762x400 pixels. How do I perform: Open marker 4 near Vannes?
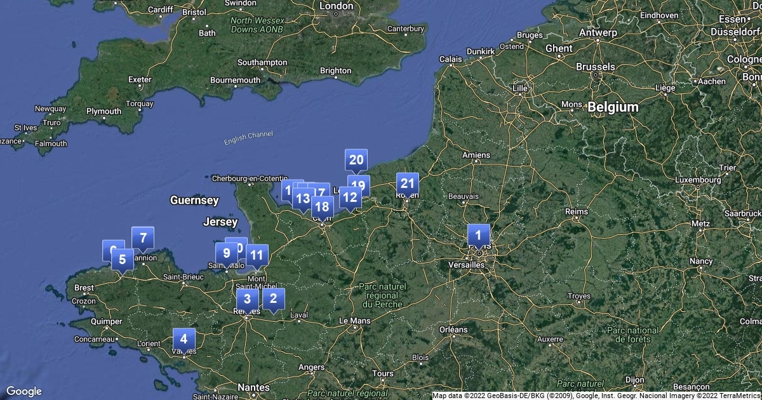point(184,339)
